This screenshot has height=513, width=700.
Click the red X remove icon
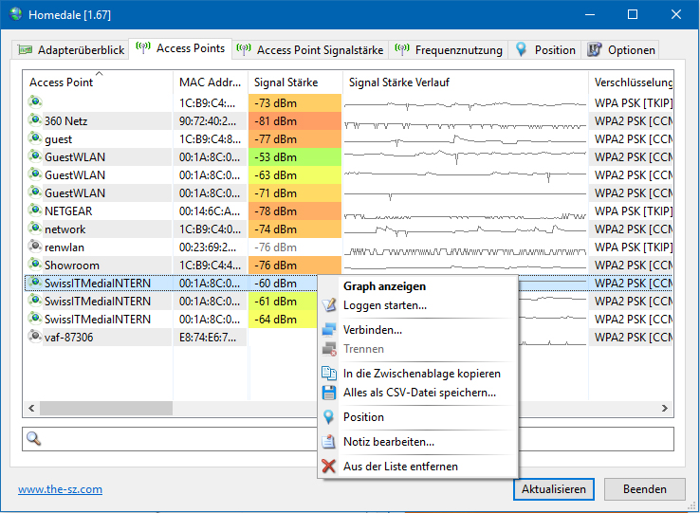(329, 467)
